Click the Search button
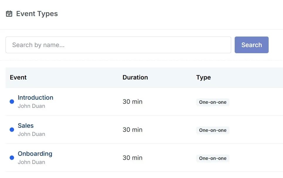Image resolution: width=283 pixels, height=178 pixels. coord(251,45)
